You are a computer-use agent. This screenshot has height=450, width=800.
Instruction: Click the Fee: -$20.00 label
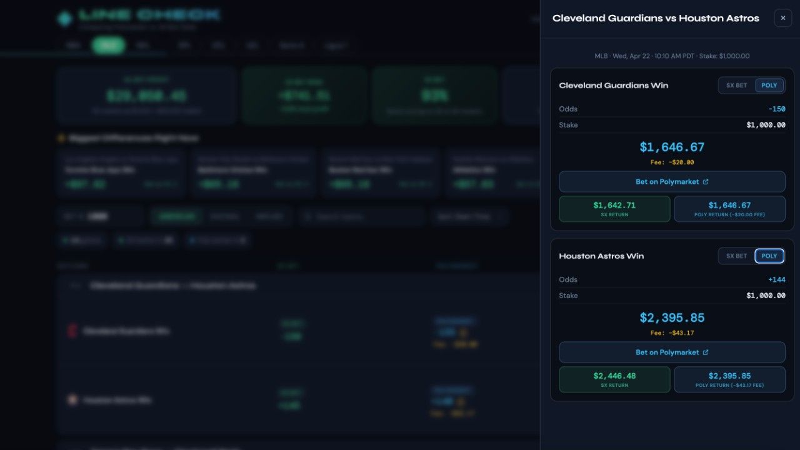(x=672, y=162)
